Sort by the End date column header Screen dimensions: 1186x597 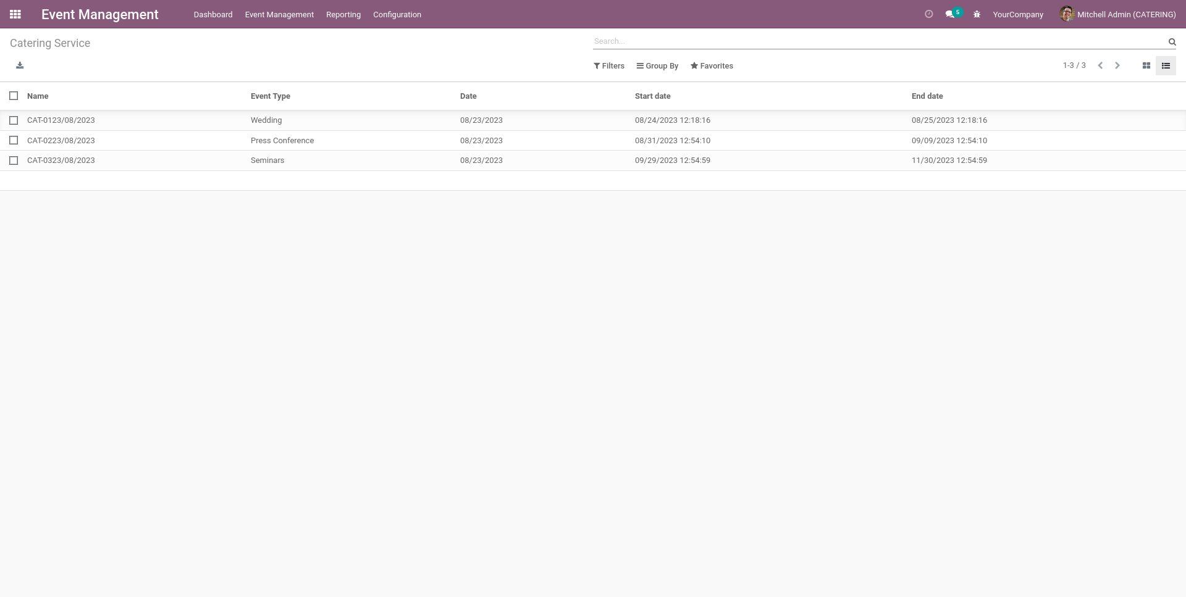927,96
